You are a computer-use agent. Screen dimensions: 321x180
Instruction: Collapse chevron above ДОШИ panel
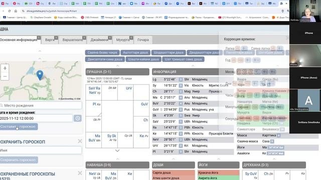coord(174,159)
